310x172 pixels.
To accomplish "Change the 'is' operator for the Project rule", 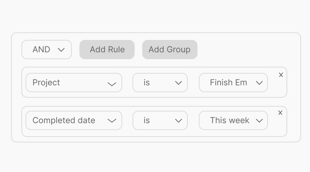I will 160,83.
